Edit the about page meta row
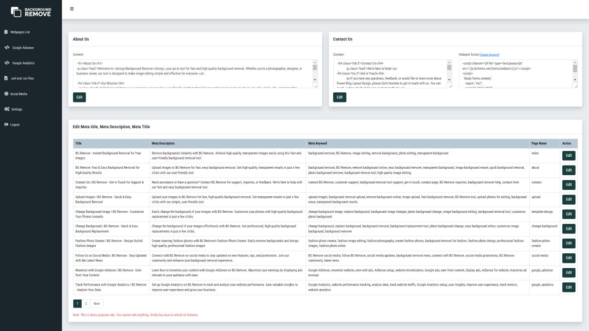Screen dimensions: 589x331 coord(569,170)
